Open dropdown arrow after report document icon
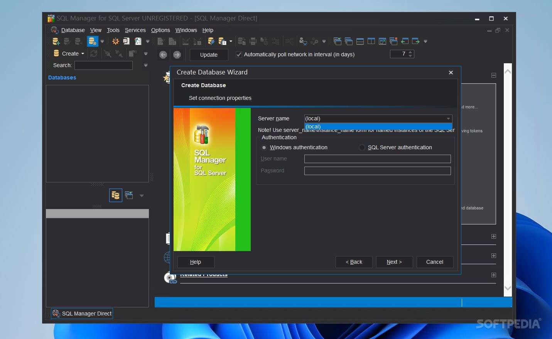Viewport: 552px width, 339px height. (x=148, y=41)
